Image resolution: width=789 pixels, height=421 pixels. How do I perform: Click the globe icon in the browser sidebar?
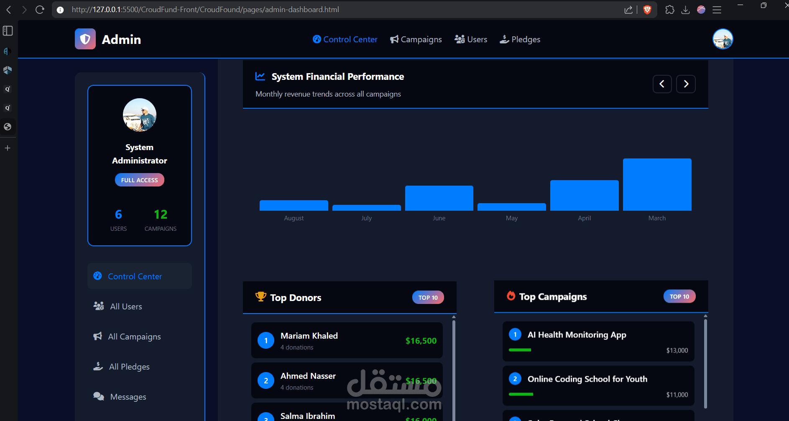[8, 127]
